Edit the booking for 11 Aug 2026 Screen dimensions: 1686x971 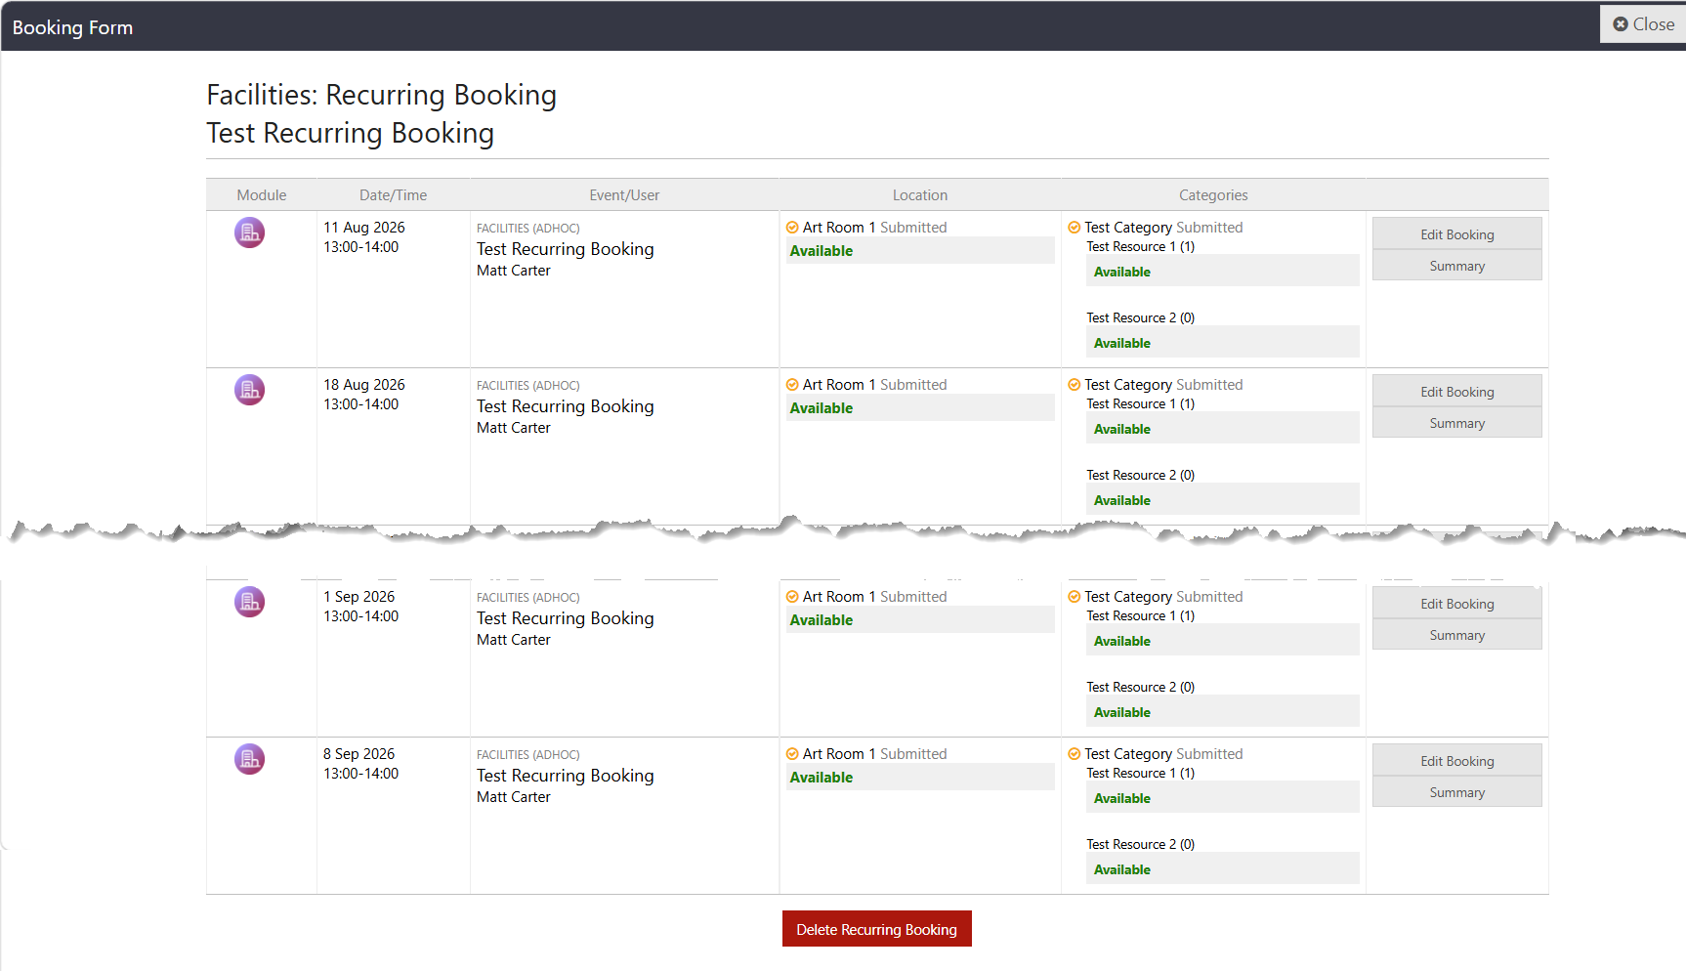[x=1456, y=234]
